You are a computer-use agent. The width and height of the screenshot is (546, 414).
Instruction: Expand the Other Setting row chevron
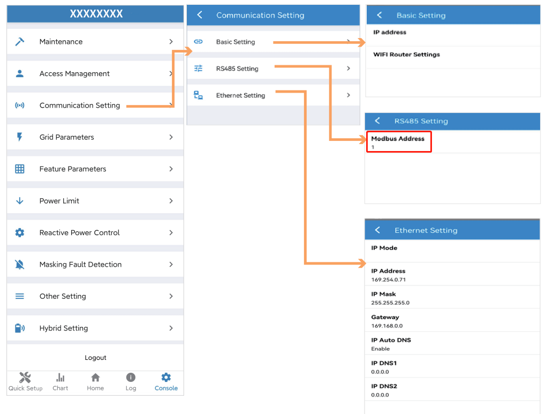[x=171, y=296]
